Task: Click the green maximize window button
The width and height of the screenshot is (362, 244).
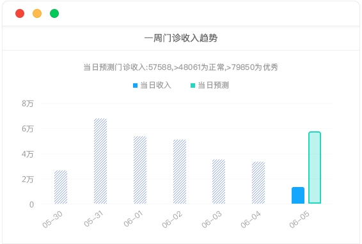Action: pos(54,13)
